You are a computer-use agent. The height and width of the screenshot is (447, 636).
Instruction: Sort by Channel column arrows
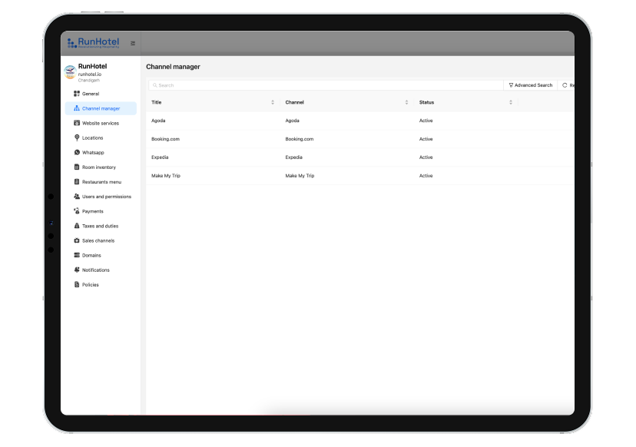[x=406, y=102]
